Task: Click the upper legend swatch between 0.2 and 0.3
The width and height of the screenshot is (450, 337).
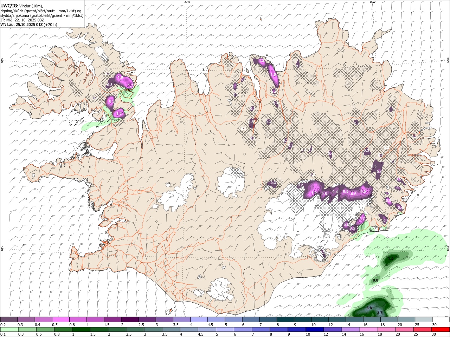Action: [x=9, y=320]
